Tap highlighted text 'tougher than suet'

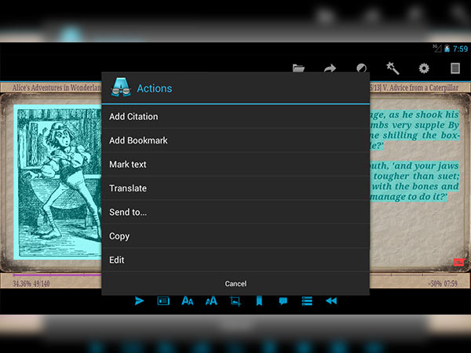pyautogui.click(x=416, y=176)
